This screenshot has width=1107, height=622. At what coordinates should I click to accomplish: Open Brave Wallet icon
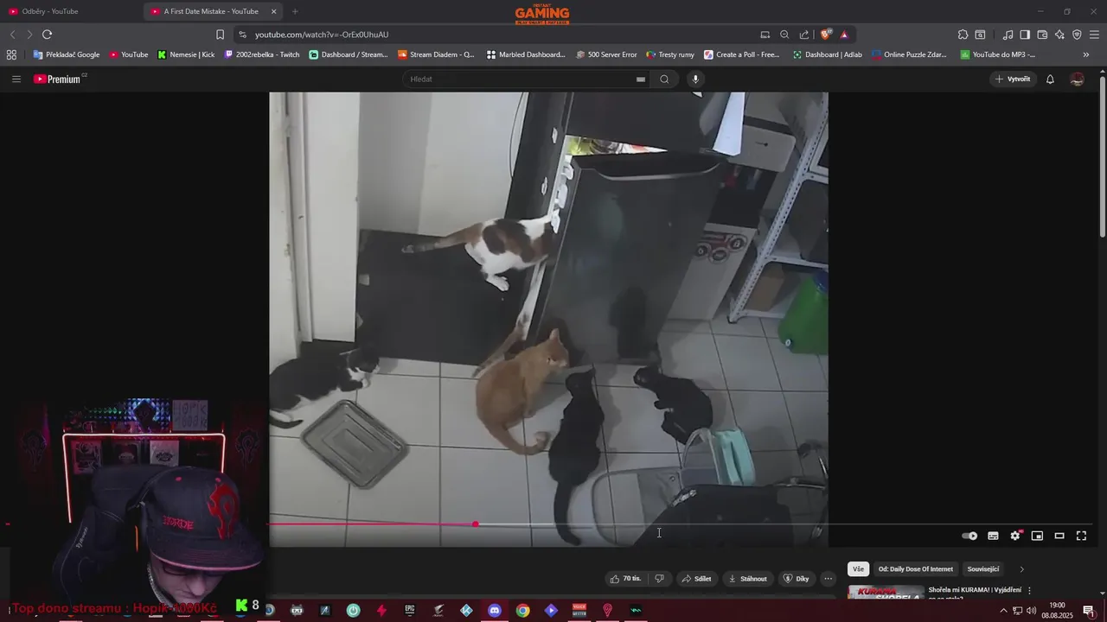[x=1042, y=35]
